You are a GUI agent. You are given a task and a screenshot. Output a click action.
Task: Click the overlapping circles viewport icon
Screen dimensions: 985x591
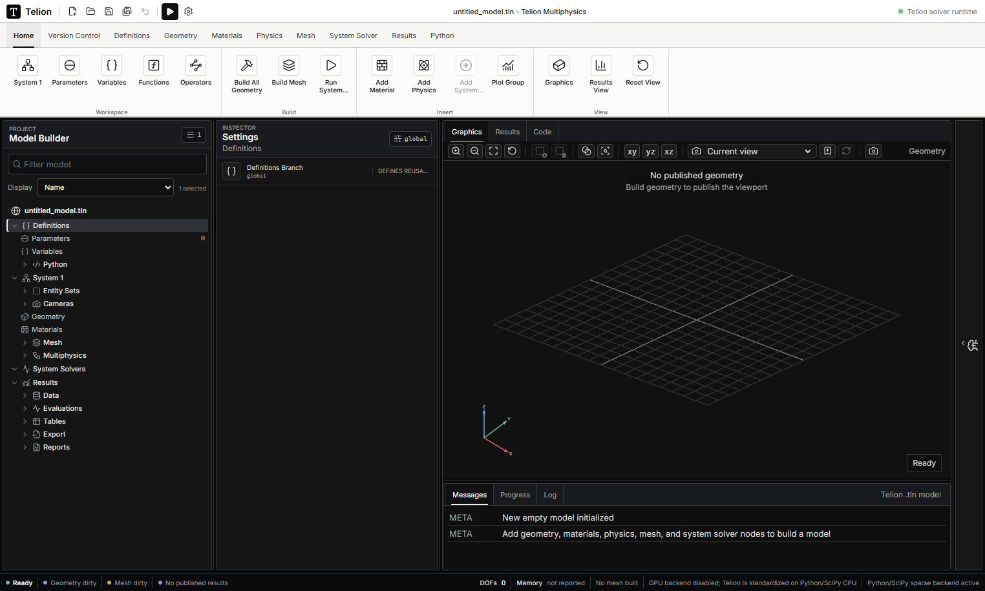coord(587,151)
